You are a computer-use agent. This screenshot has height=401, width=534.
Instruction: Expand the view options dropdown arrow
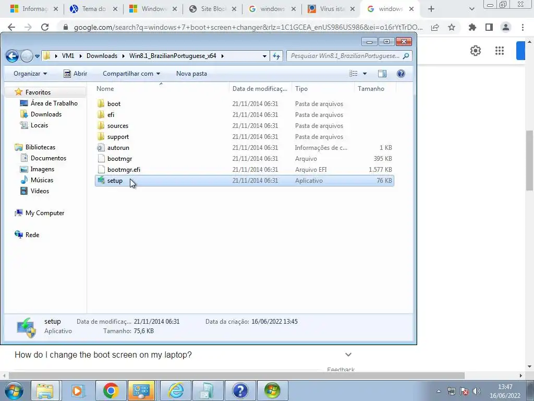point(365,74)
